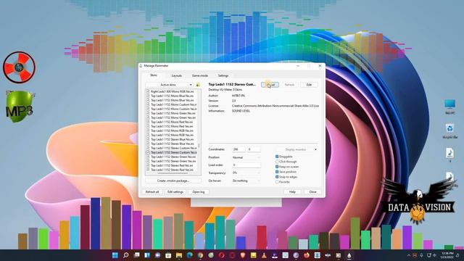Click the skin list horizontal scrollbar
This screenshot has width=464, height=261.
(x=172, y=173)
